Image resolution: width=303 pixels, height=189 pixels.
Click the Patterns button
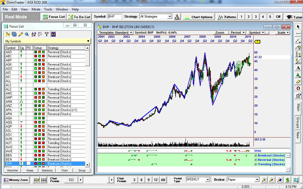click(x=227, y=17)
